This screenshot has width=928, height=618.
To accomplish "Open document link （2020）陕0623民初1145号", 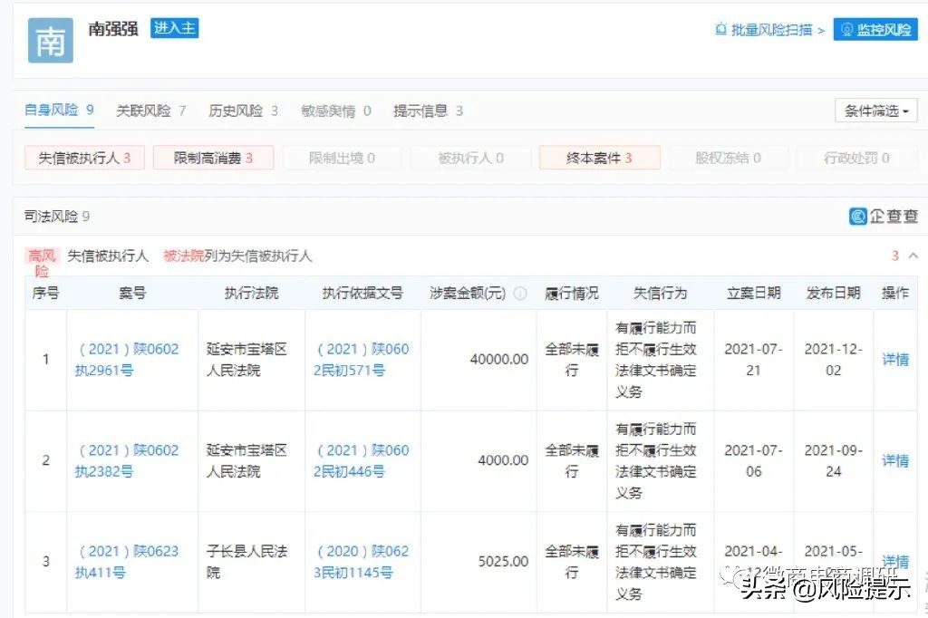I will click(x=362, y=561).
